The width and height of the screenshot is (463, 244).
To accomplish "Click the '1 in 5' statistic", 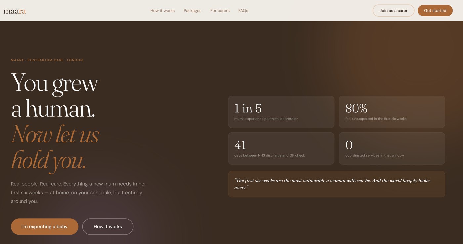I will click(248, 108).
